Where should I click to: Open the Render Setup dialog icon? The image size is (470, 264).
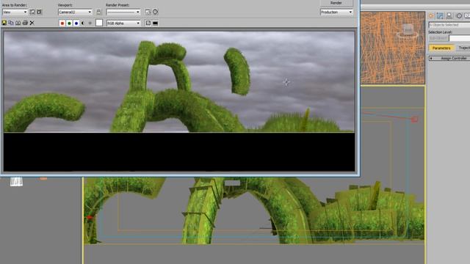pyautogui.click(x=148, y=12)
